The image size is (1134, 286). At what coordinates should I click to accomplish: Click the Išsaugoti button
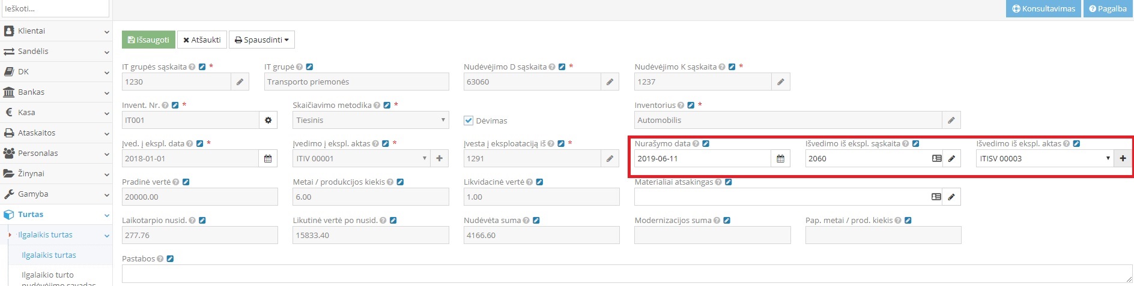[x=148, y=40]
